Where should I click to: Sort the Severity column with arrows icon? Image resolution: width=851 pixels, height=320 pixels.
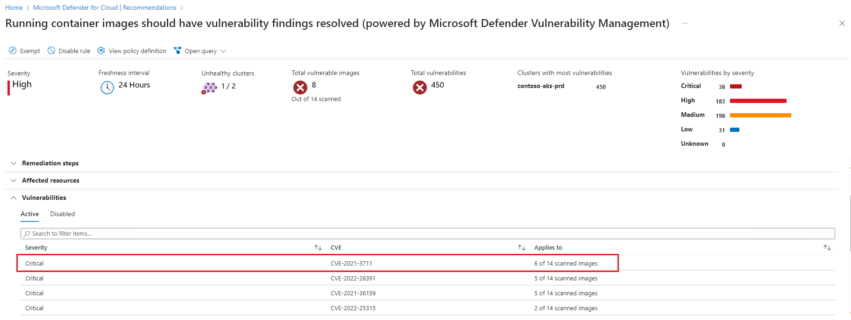pyautogui.click(x=318, y=248)
